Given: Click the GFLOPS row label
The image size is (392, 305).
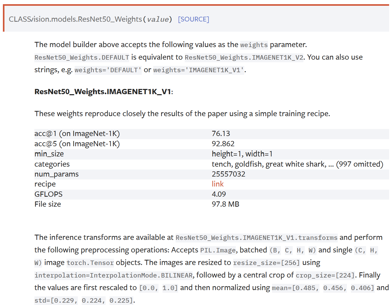Looking at the screenshot, I should [48, 194].
